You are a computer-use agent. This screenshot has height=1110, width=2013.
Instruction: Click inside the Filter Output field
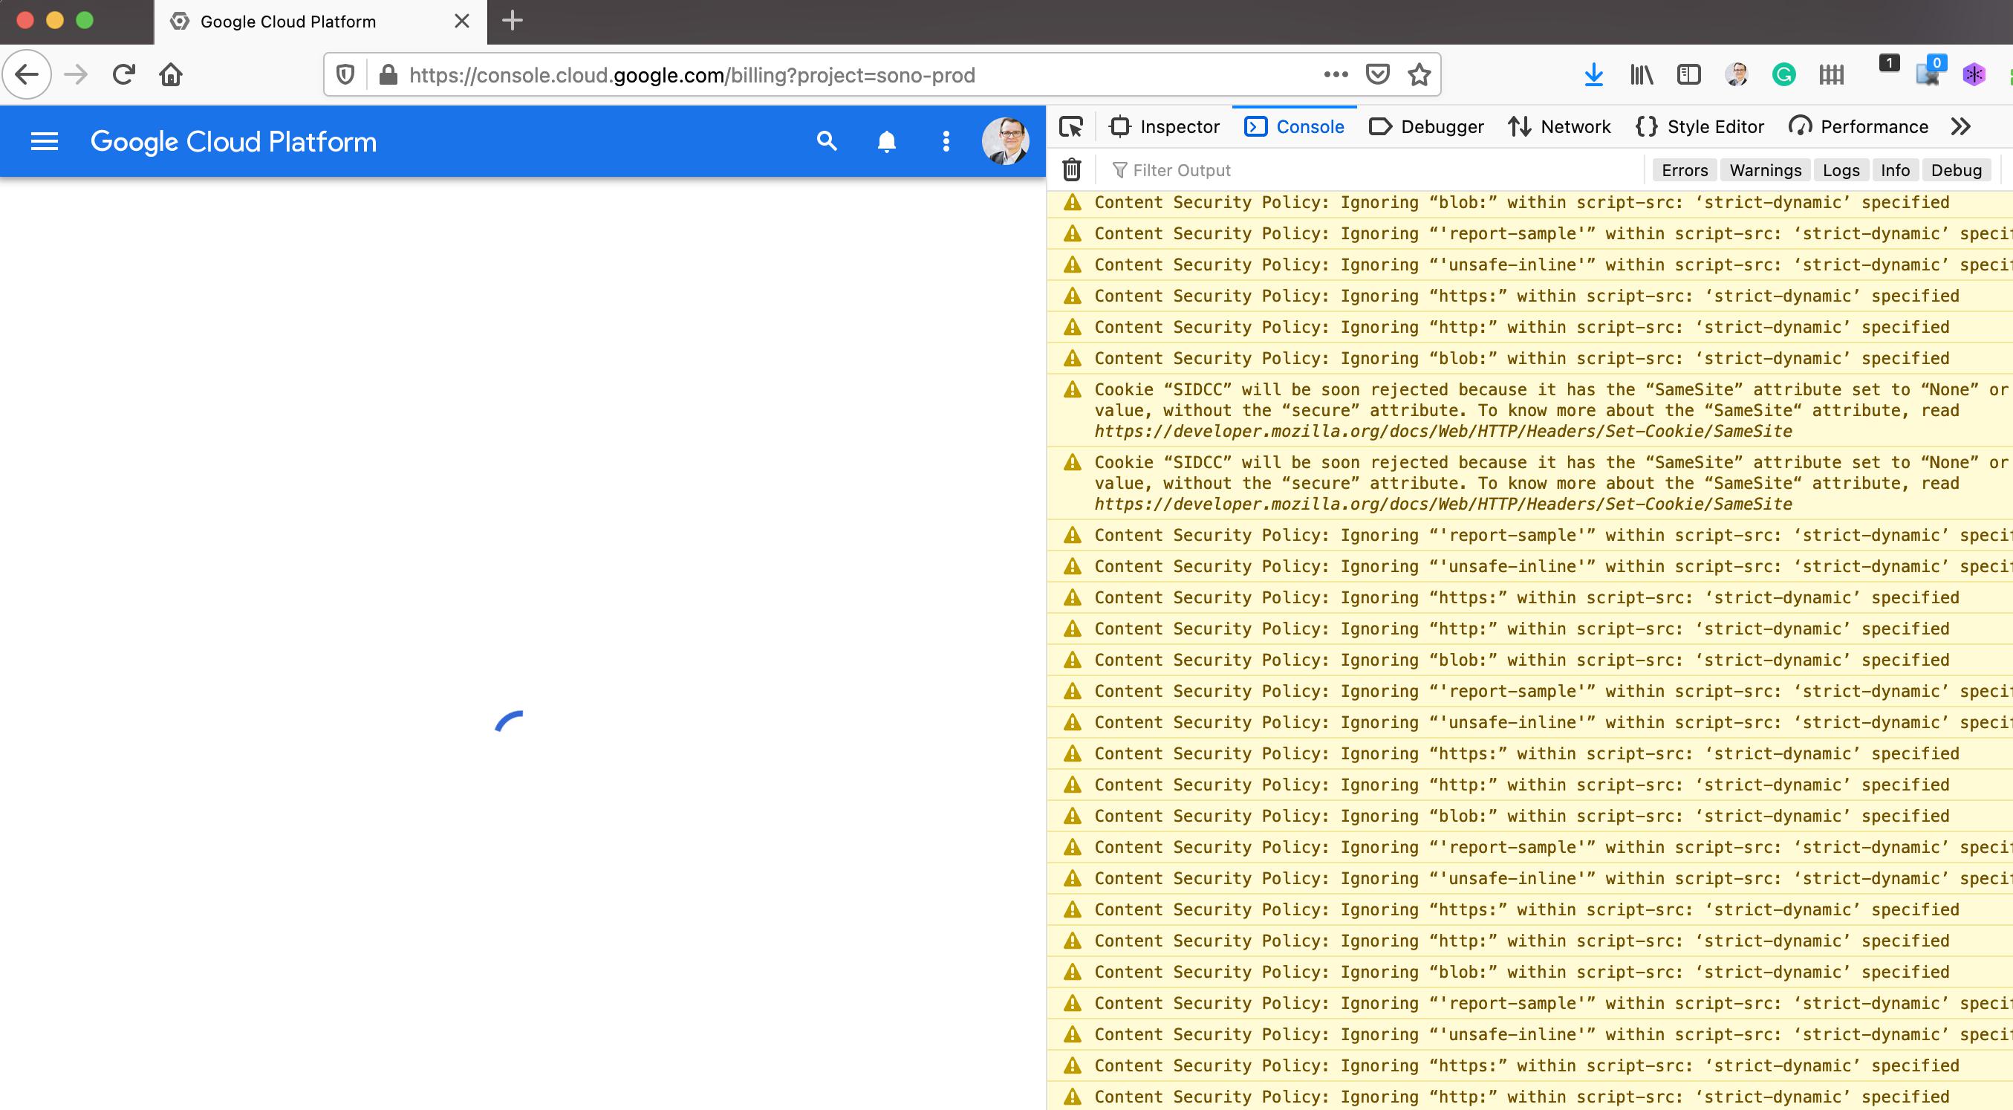click(x=1250, y=169)
